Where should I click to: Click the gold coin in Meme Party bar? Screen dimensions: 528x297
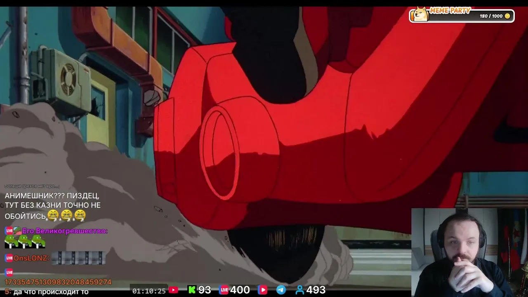(507, 16)
